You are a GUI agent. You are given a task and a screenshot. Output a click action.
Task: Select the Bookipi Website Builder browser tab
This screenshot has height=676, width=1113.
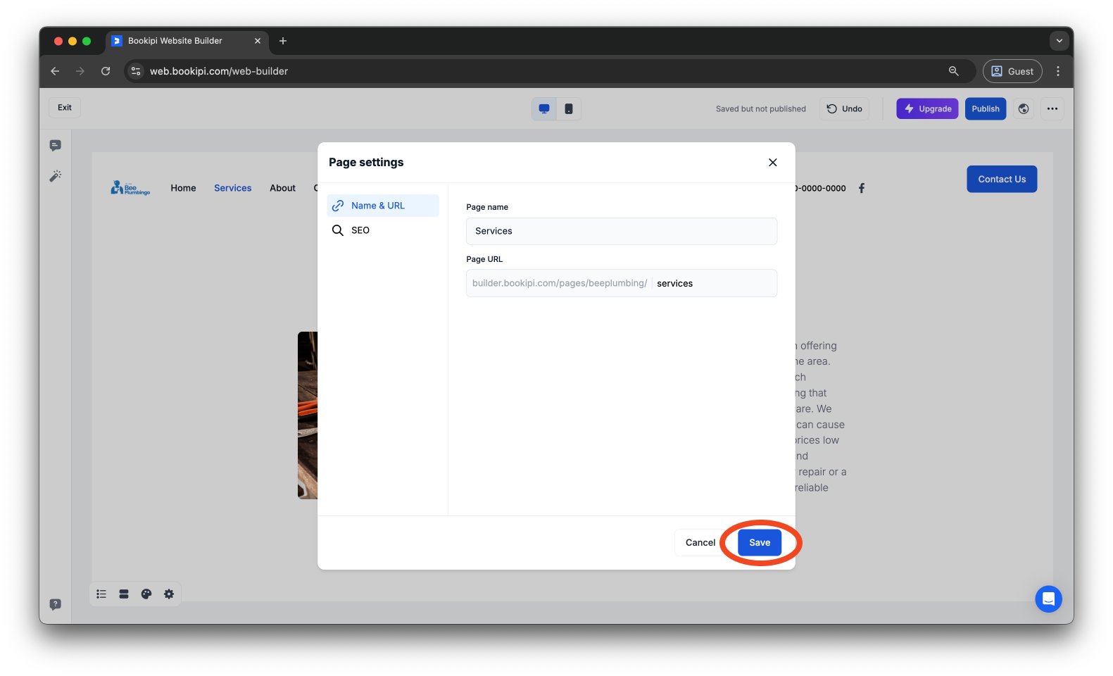click(187, 41)
